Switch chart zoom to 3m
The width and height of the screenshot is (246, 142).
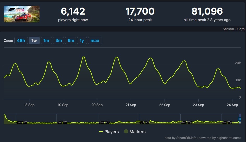point(59,41)
